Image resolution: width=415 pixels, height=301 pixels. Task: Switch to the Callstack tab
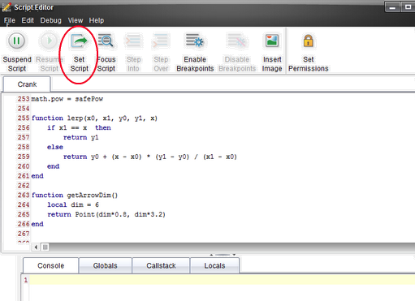pos(161,266)
